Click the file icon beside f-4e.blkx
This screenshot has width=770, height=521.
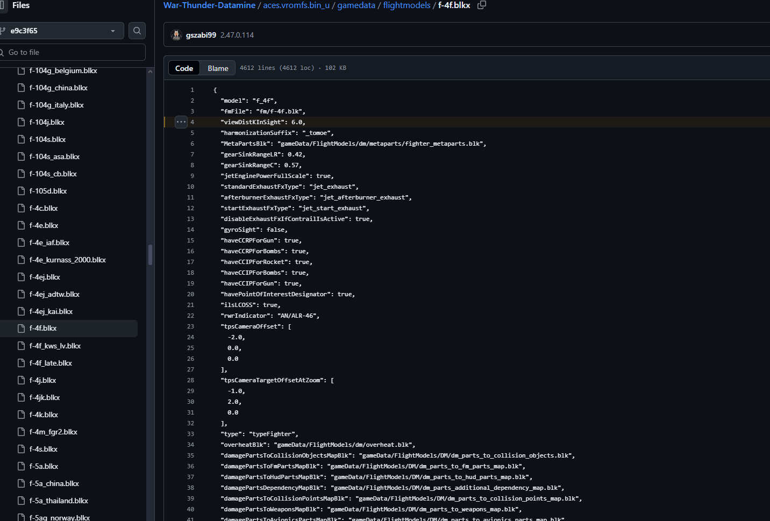pos(22,225)
